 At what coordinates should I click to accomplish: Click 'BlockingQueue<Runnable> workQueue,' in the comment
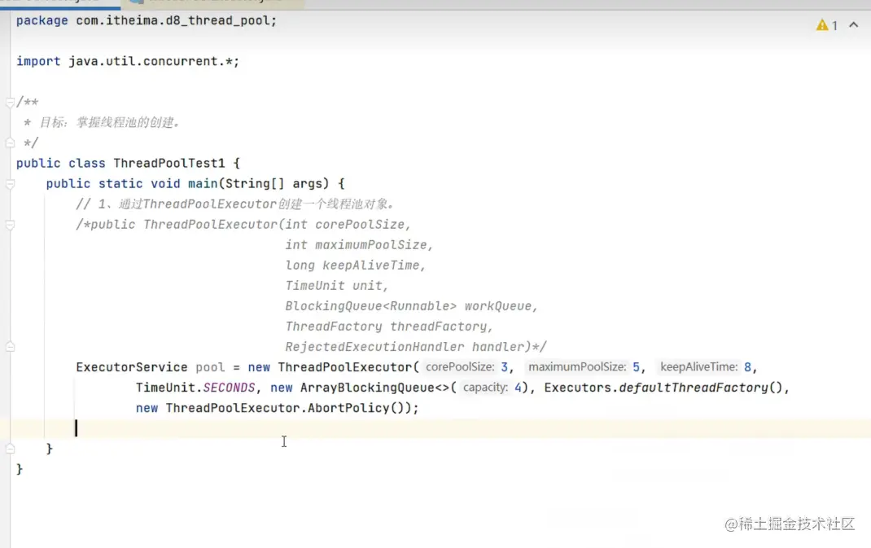tap(412, 306)
